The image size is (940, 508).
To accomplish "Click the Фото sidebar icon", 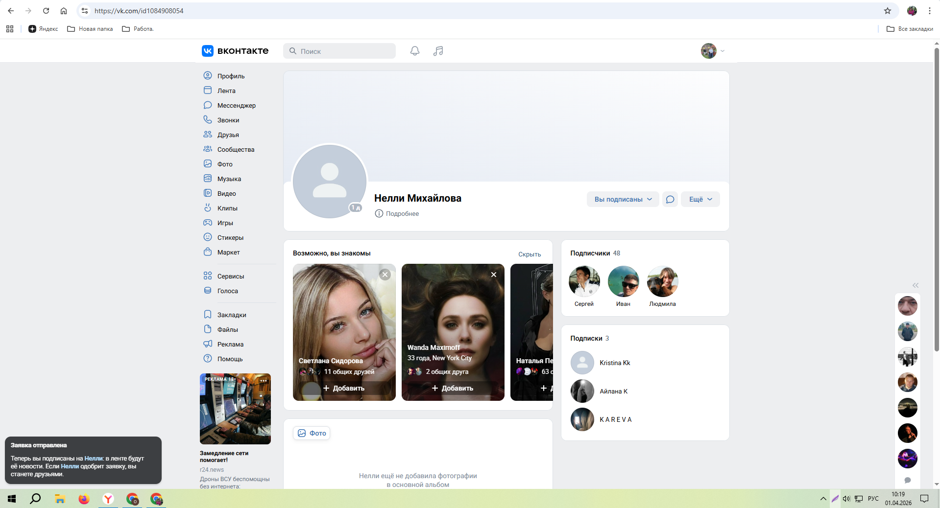I will tap(208, 164).
